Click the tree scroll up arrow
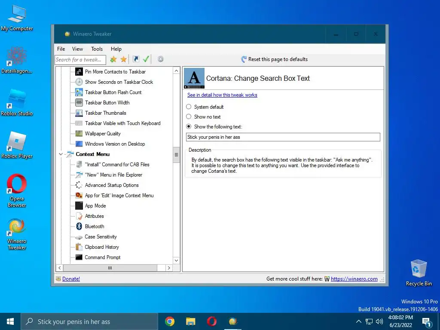Screen dimensions: 440x330 [x=176, y=71]
